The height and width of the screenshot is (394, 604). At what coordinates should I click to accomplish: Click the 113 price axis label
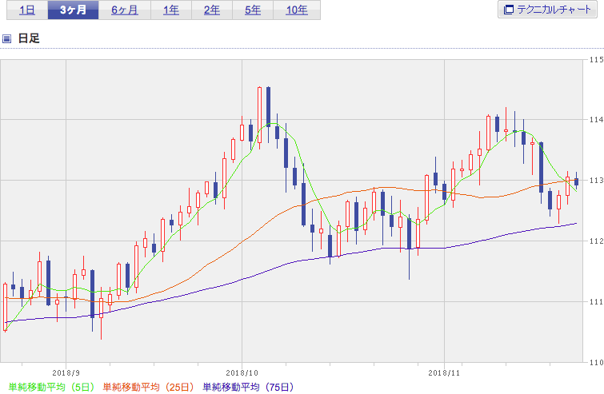click(x=596, y=180)
